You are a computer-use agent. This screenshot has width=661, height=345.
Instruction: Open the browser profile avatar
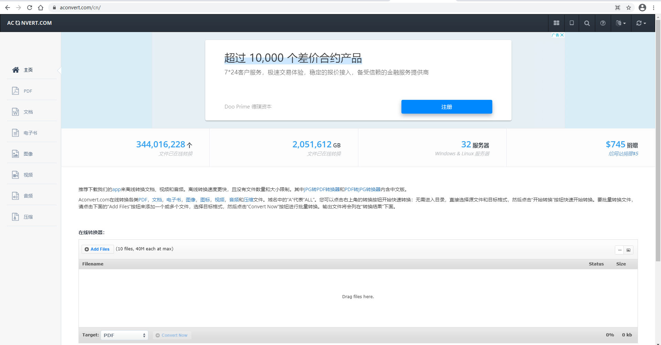[x=642, y=8]
